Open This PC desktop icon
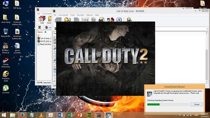This screenshot has width=210, height=118. pyautogui.click(x=6, y=5)
